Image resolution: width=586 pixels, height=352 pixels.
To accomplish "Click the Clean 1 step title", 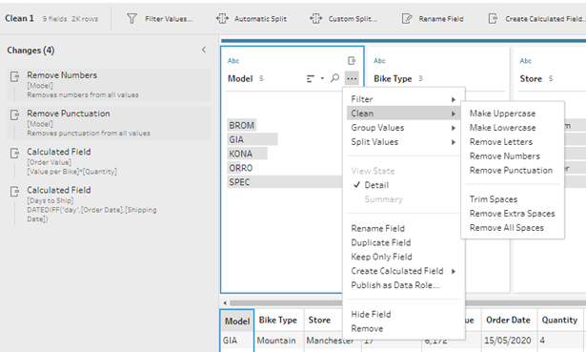I will coord(19,18).
